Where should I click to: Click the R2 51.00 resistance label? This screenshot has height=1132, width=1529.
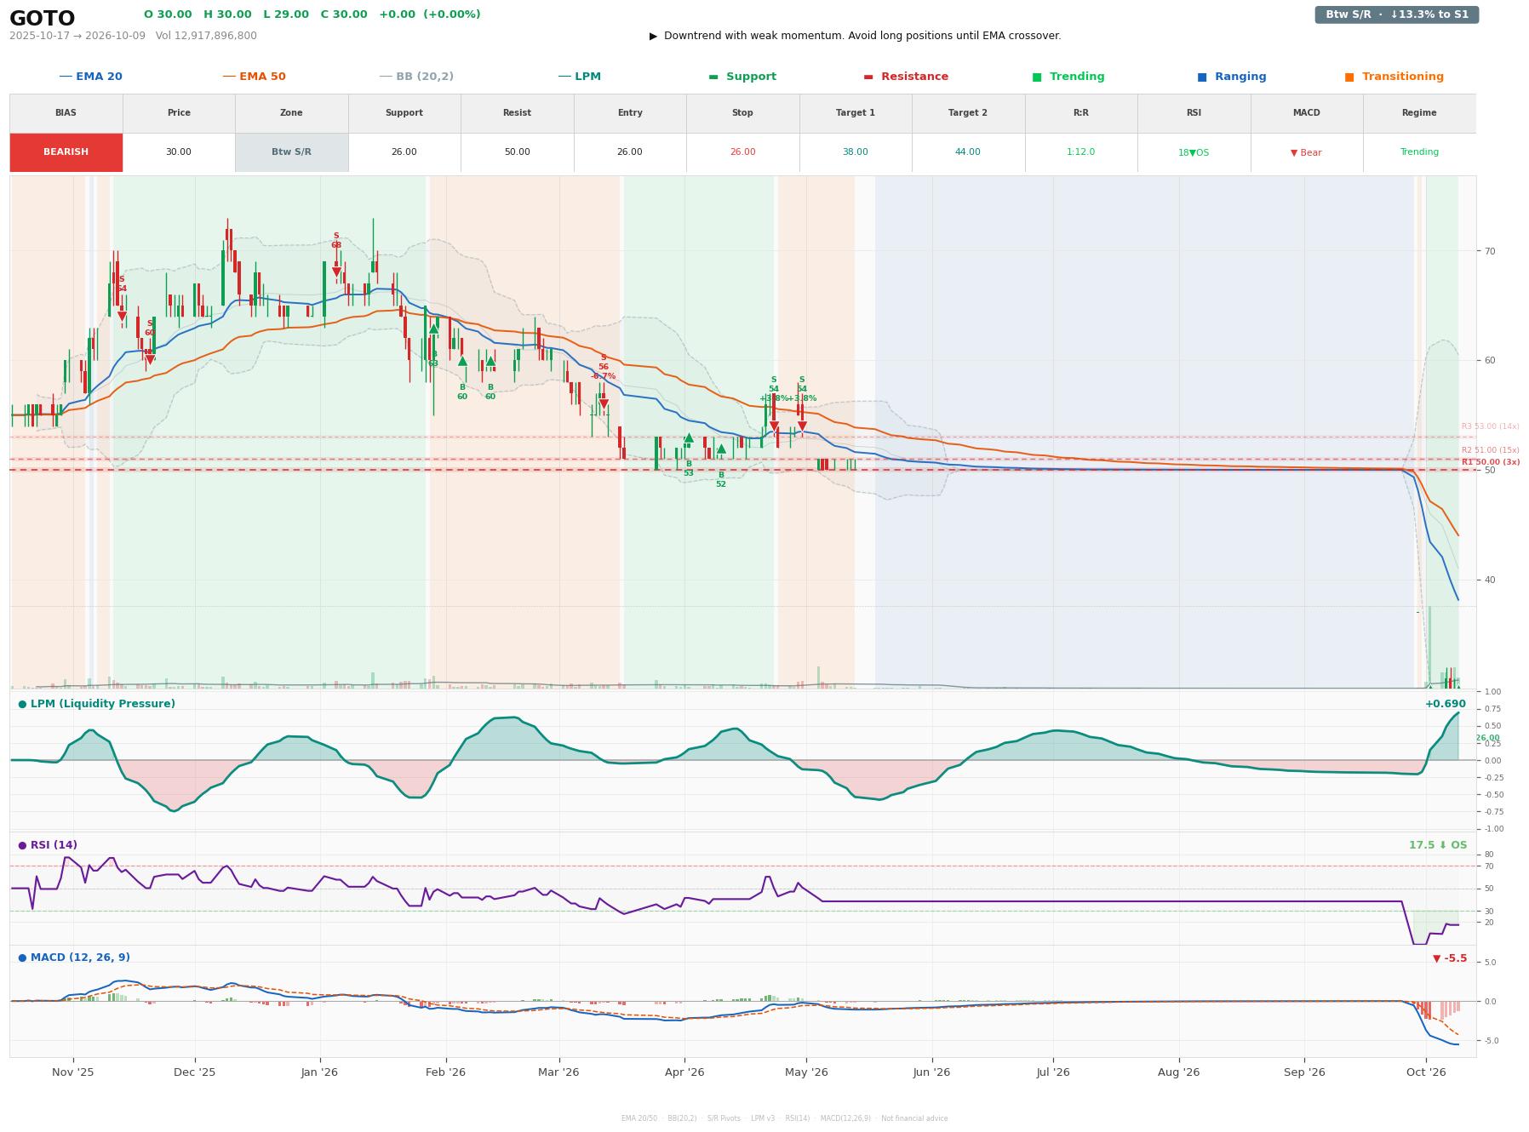pyautogui.click(x=1490, y=450)
